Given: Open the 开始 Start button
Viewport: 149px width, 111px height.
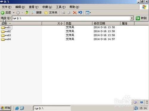Looking at the screenshot, I should click(6, 108).
